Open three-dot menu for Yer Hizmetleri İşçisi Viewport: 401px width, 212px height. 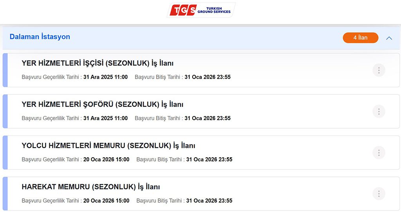pyautogui.click(x=379, y=70)
